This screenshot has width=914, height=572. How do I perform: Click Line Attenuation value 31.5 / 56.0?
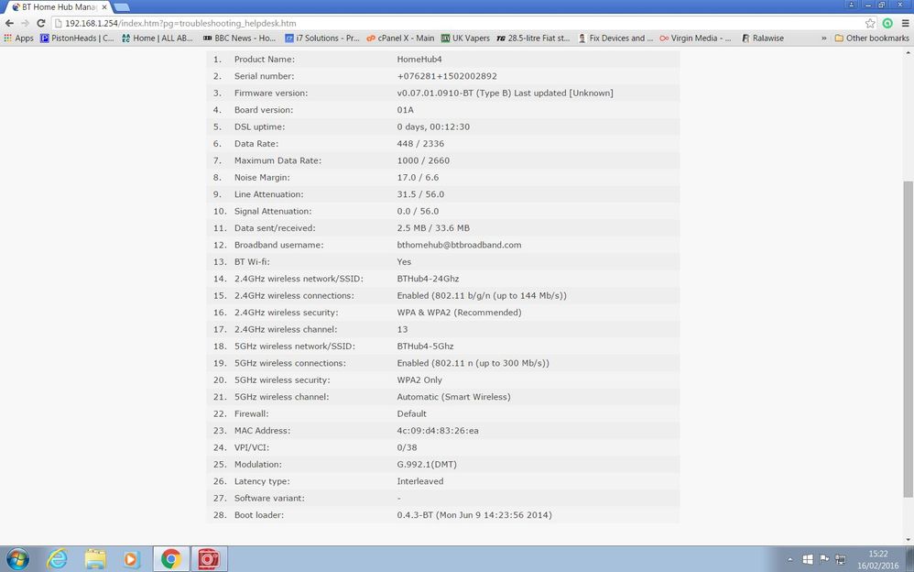pos(420,194)
